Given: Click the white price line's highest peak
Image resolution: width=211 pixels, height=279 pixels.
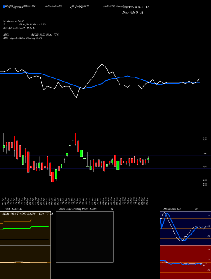Looking at the screenshot, I should (102, 64).
